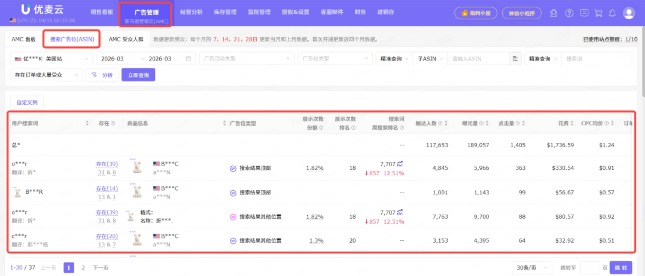Switch to the AMC 受众人群 tab

[126, 39]
